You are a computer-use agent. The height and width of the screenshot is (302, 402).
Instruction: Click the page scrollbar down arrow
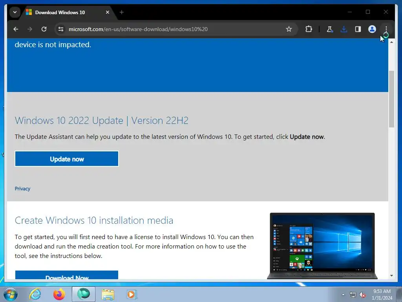[x=391, y=276]
